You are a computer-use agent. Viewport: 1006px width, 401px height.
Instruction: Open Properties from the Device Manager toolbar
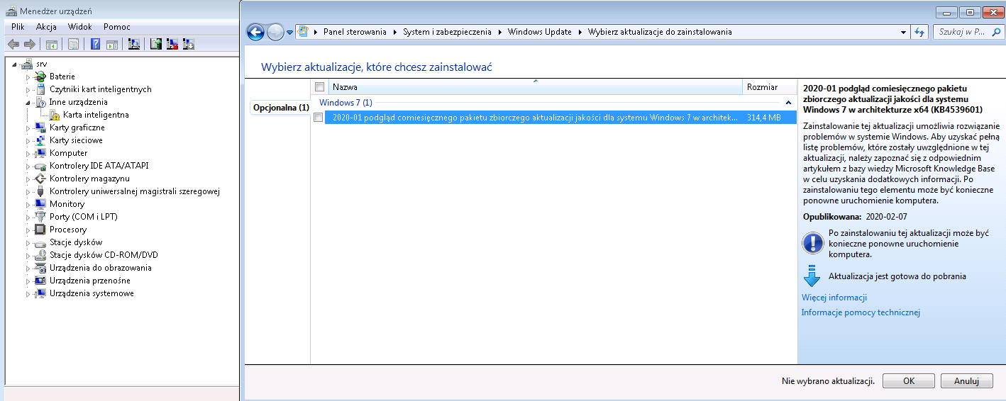coord(73,44)
